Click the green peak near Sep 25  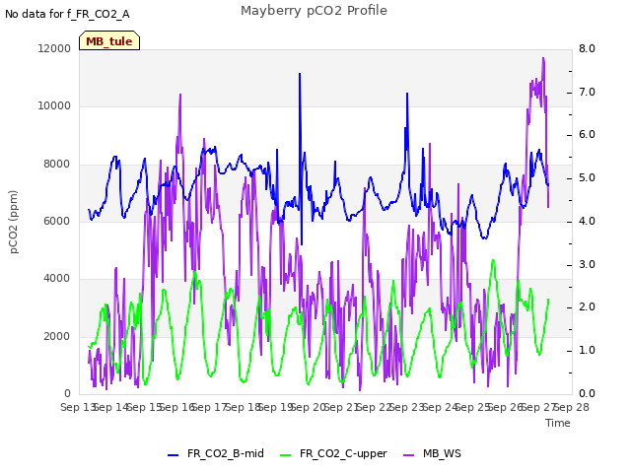click(493, 261)
